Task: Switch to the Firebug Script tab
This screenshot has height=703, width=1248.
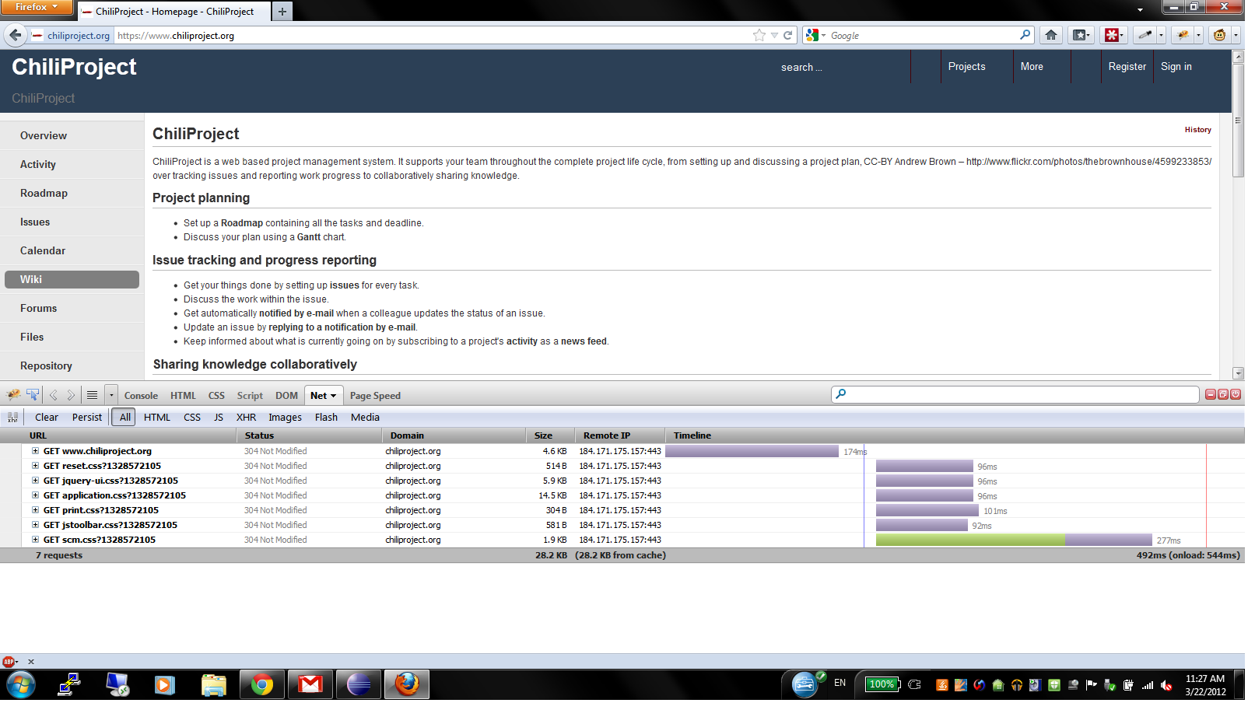Action: coord(250,396)
